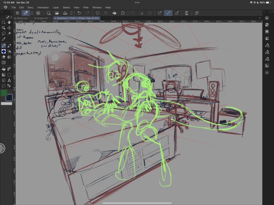
Task: Select the transparent checkered color swatch
Action: 7,104
